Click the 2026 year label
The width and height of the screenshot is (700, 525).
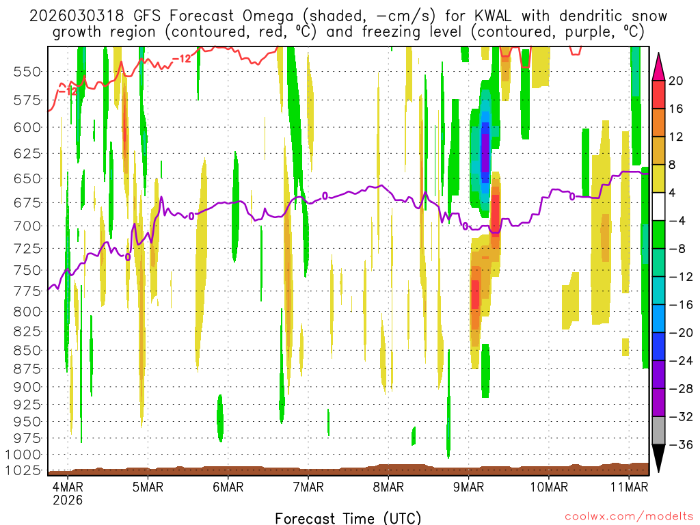tap(68, 500)
